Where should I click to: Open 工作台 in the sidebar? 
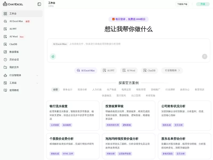pos(22,14)
